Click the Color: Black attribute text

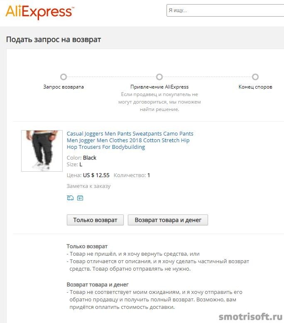(81, 158)
